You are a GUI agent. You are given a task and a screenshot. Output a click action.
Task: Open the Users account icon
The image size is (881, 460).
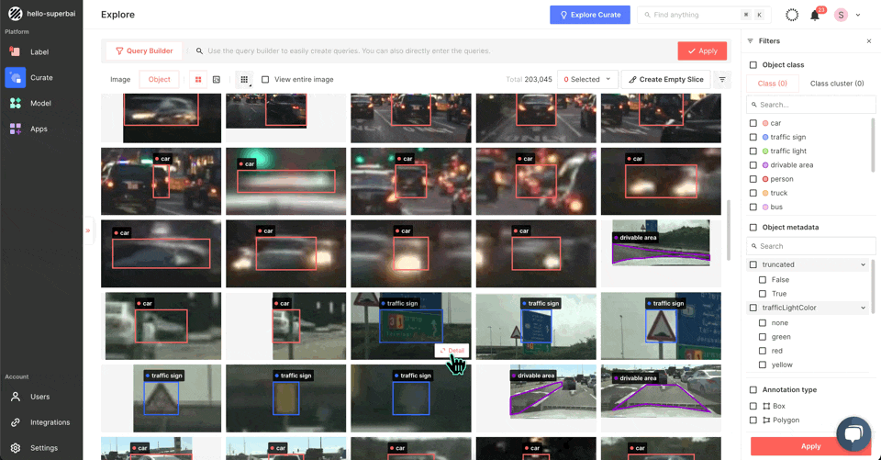click(x=16, y=397)
